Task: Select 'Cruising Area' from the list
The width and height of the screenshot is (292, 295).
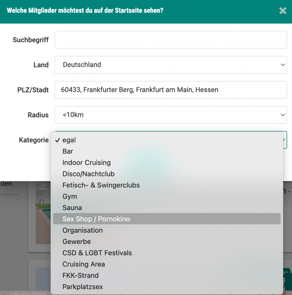Action: tap(84, 264)
